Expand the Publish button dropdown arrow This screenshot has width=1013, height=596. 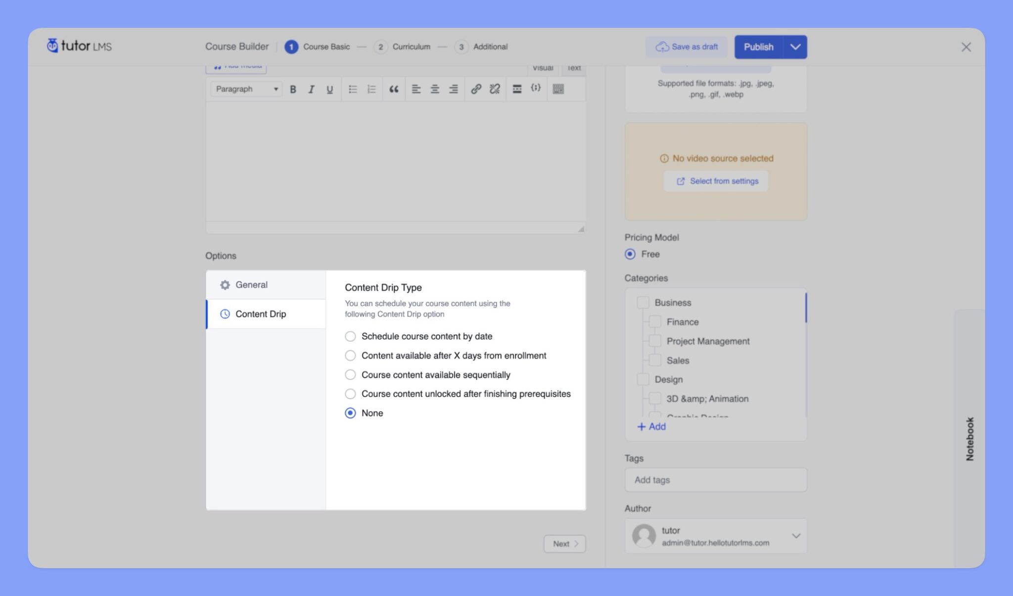pos(795,47)
